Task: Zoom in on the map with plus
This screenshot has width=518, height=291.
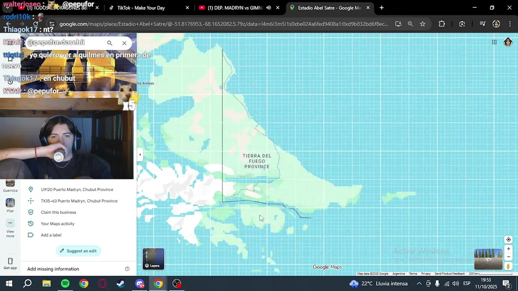Action: point(509,249)
